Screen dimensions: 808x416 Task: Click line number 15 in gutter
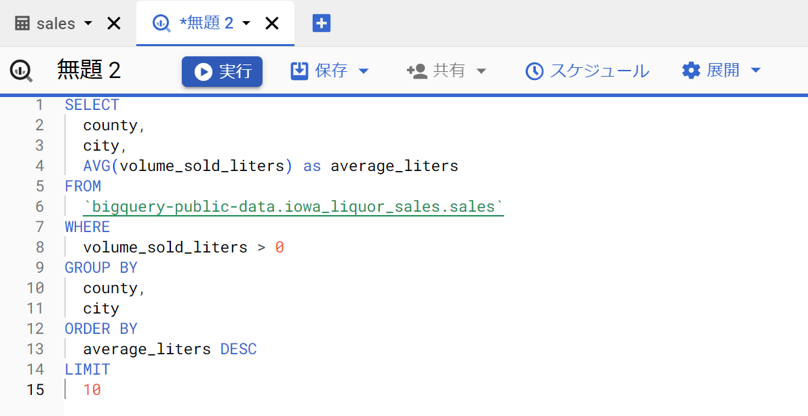(x=35, y=390)
